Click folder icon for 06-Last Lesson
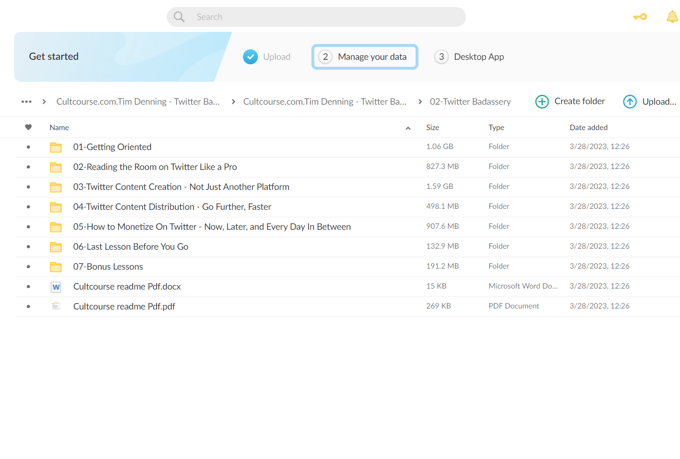This screenshot has height=459, width=680. (56, 247)
